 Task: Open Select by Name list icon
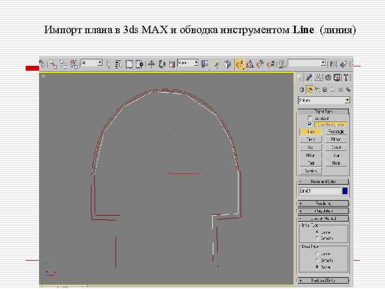(119, 64)
